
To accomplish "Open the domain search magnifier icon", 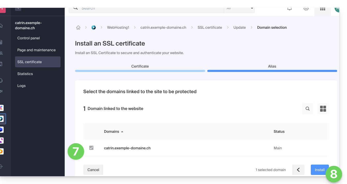I will point(307,109).
